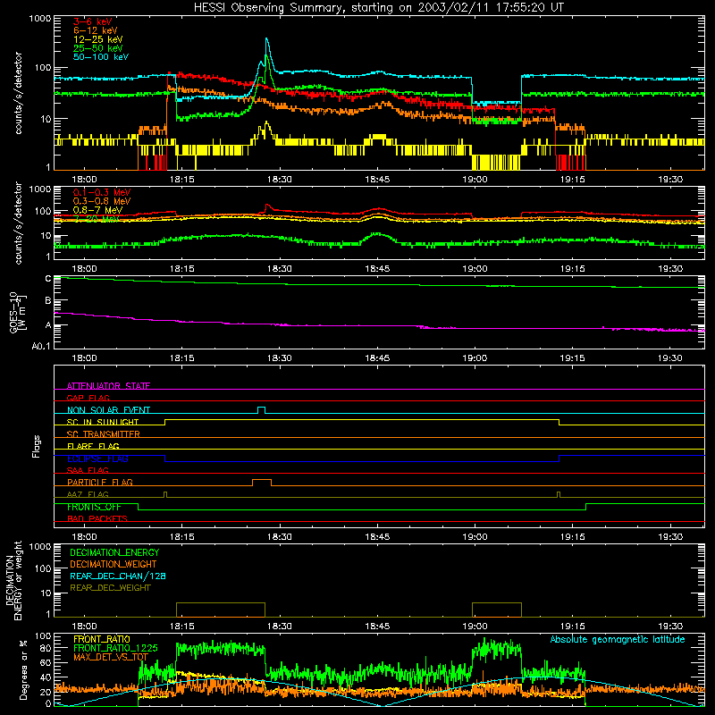Click the REAR_DEC_CHAN/128 legend label
The image size is (715, 715).
coord(118,576)
